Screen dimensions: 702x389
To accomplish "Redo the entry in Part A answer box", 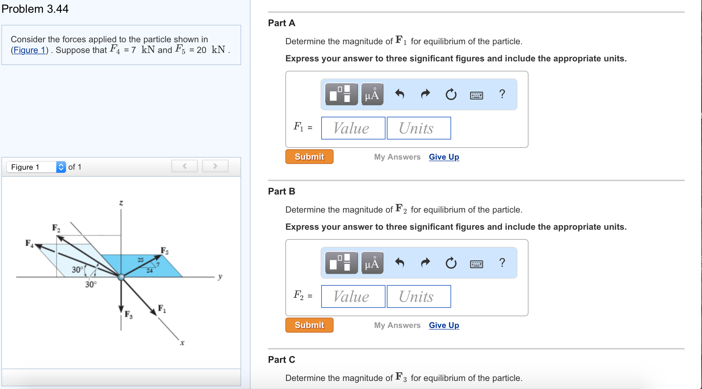I will 425,95.
